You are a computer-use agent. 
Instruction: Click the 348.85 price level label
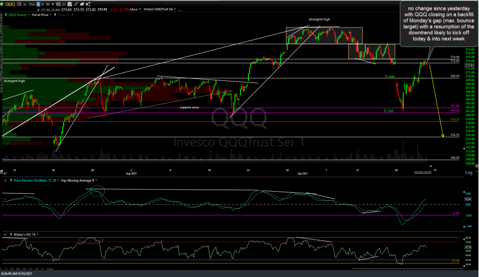pos(455,158)
